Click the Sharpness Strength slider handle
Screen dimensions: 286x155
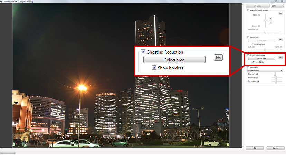point(275,74)
